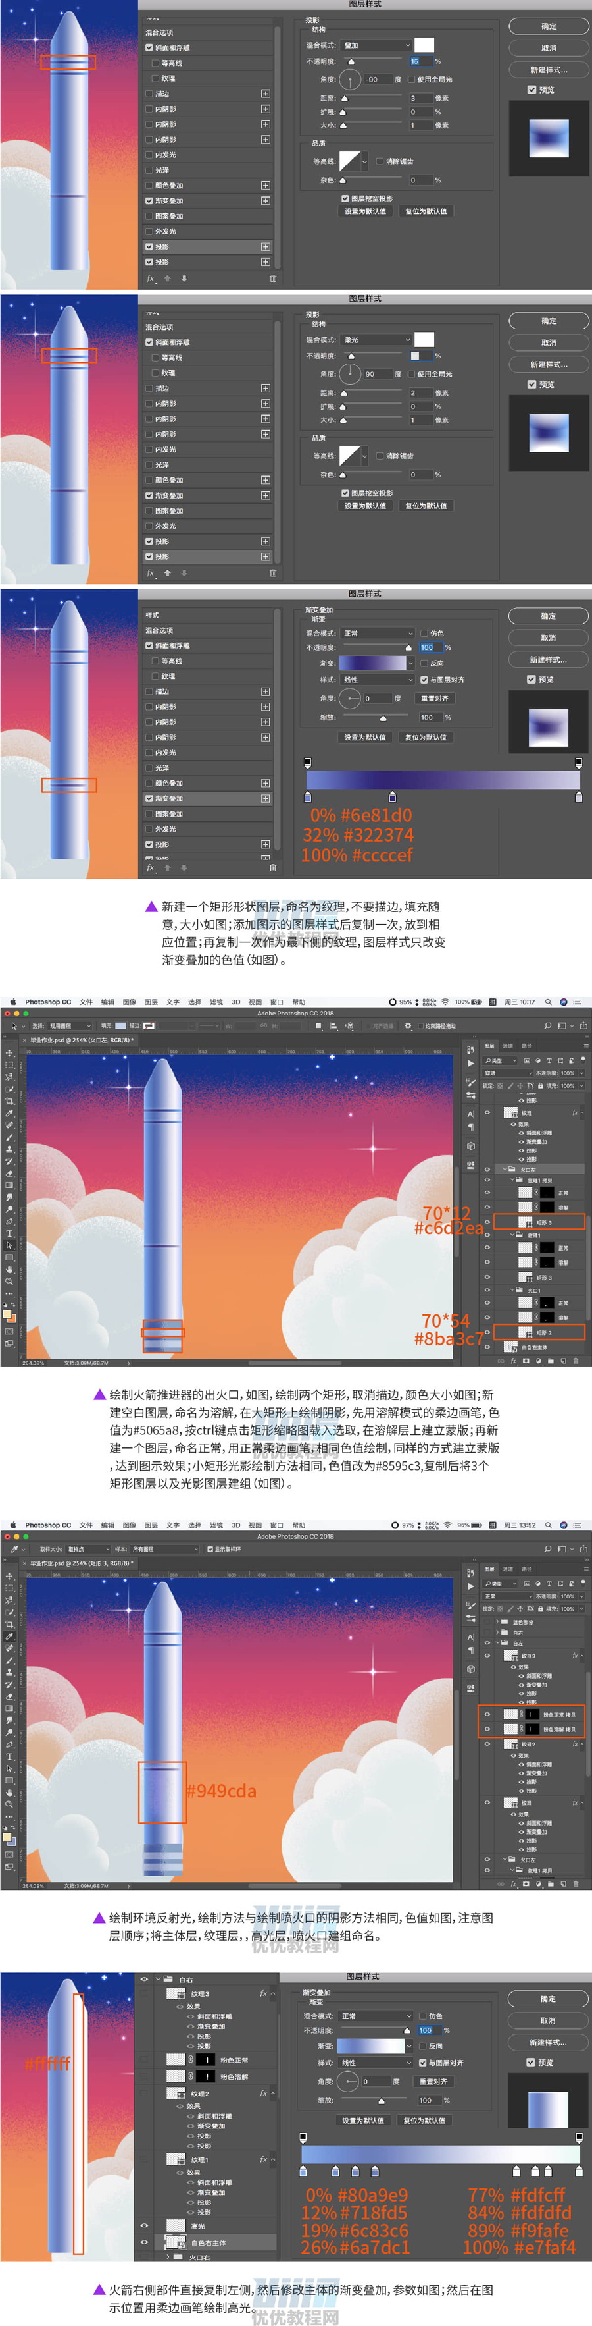Select the Move tool in the 13:52 Photoshop window
Image resolution: width=592 pixels, height=2326 pixels.
(x=9, y=1577)
